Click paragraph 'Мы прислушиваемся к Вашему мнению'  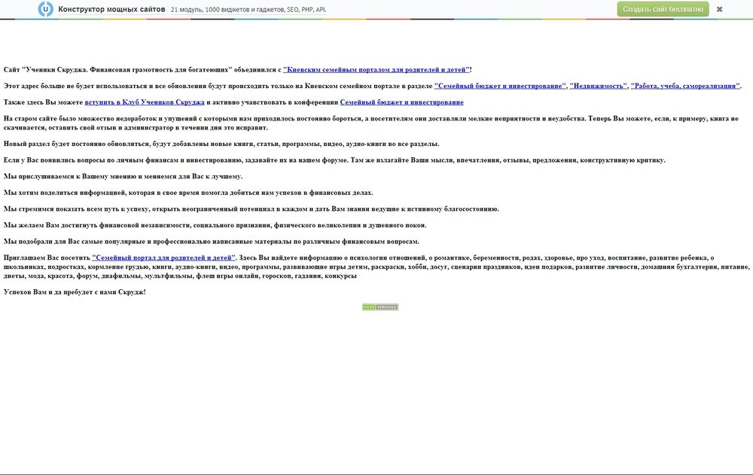(x=123, y=176)
